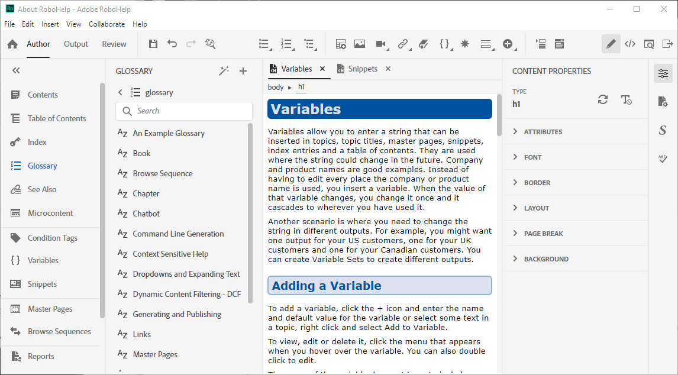Undo the last action
Viewport: 678px width, 375px height.
point(172,44)
